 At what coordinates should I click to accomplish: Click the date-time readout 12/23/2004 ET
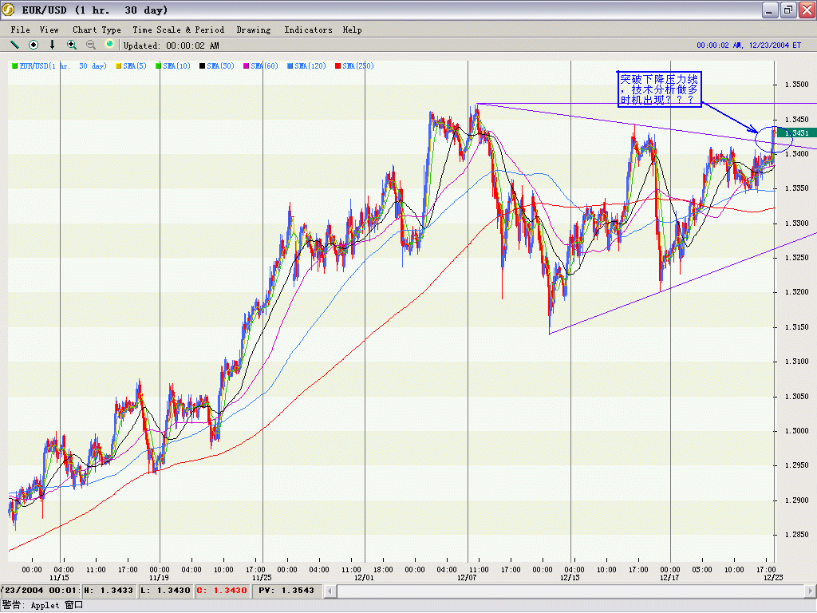pos(748,45)
